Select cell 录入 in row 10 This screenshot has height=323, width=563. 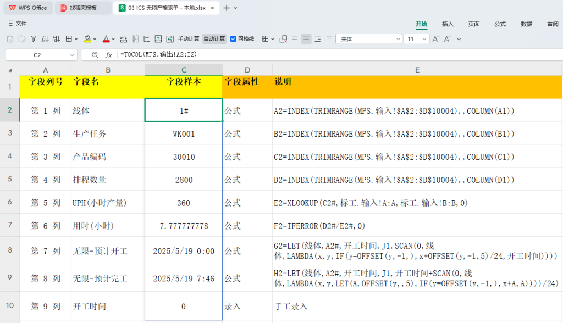tap(247, 306)
